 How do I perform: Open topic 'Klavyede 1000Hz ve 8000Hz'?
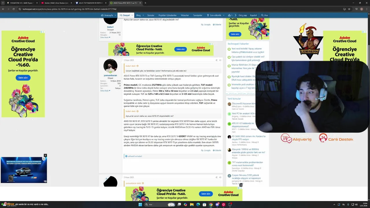pyautogui.click(x=248, y=151)
